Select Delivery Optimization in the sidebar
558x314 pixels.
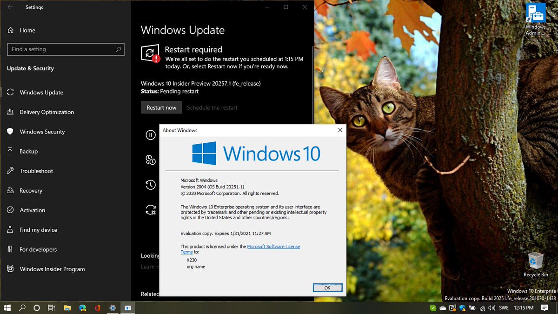coord(66,112)
